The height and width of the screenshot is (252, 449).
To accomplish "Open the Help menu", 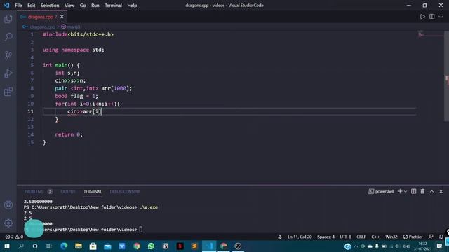I will pyautogui.click(x=132, y=6).
